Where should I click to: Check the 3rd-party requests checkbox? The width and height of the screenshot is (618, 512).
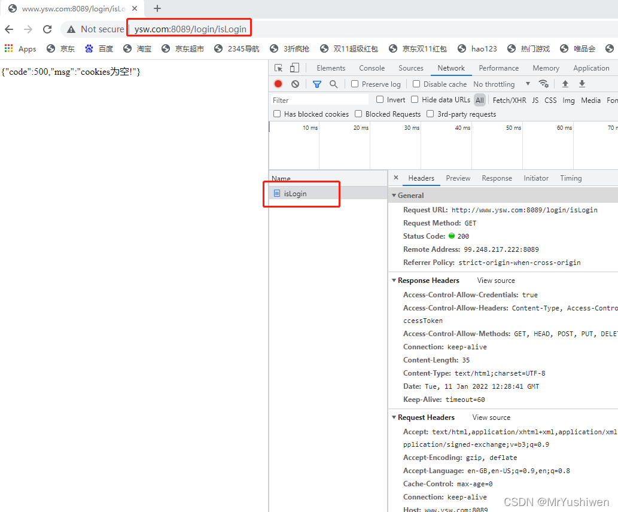pos(430,114)
